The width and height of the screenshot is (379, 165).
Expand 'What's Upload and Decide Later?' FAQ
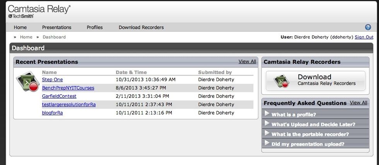[313, 124]
